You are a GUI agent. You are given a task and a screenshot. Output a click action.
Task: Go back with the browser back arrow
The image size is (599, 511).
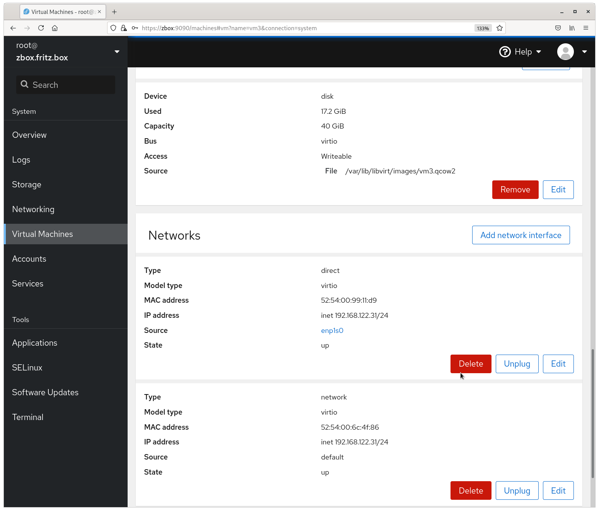tap(13, 28)
